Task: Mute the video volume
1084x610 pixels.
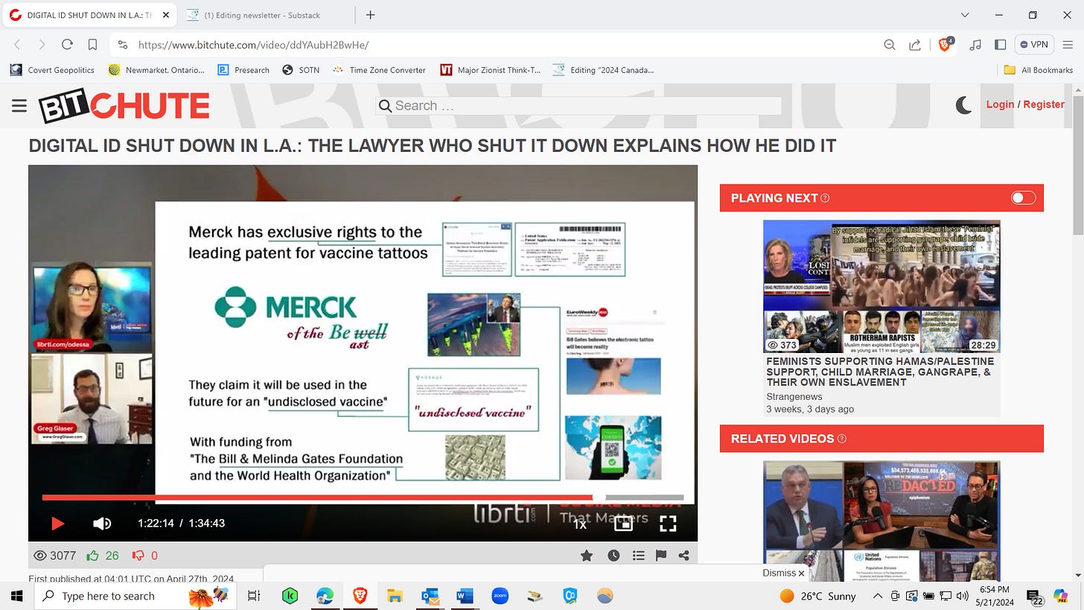Action: (102, 524)
